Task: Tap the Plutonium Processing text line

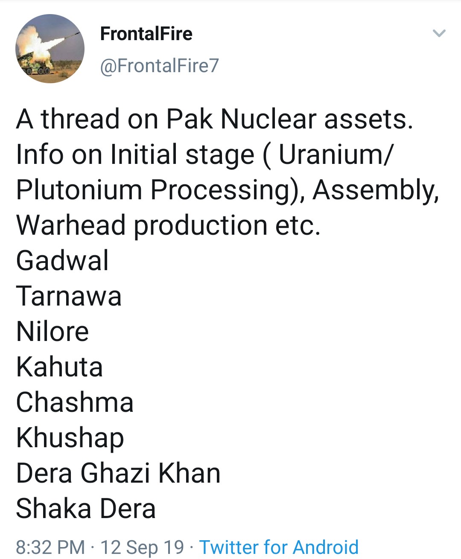Action: (228, 190)
